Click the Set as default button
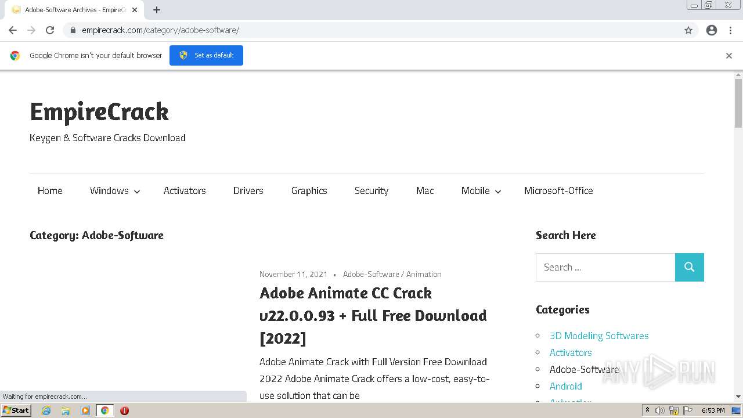Screen dimensions: 743x418 point(206,55)
